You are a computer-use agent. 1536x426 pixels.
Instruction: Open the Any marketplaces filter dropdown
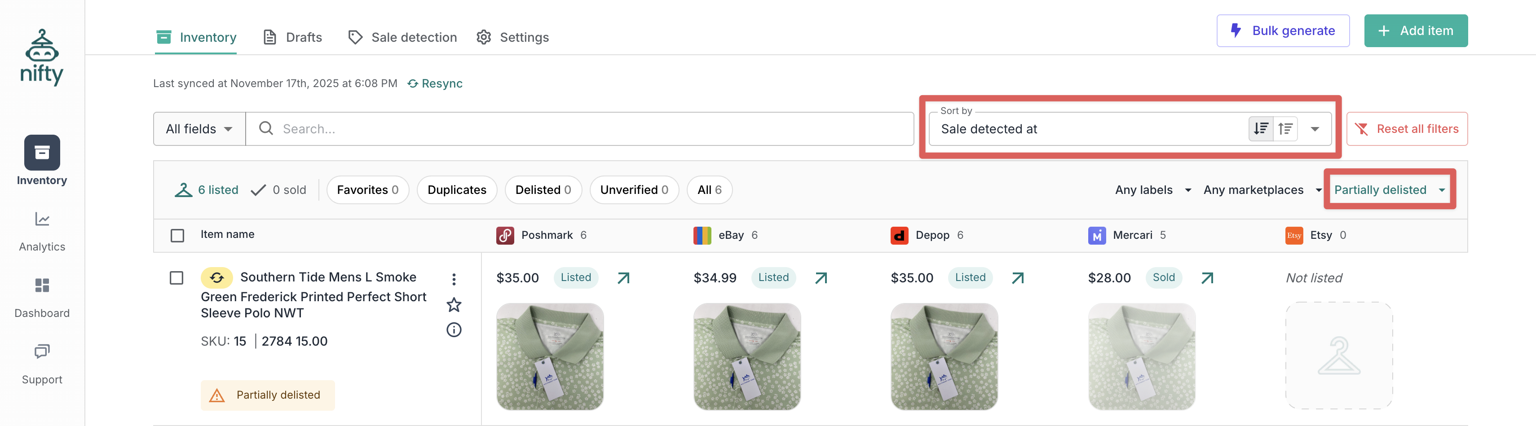point(1262,190)
